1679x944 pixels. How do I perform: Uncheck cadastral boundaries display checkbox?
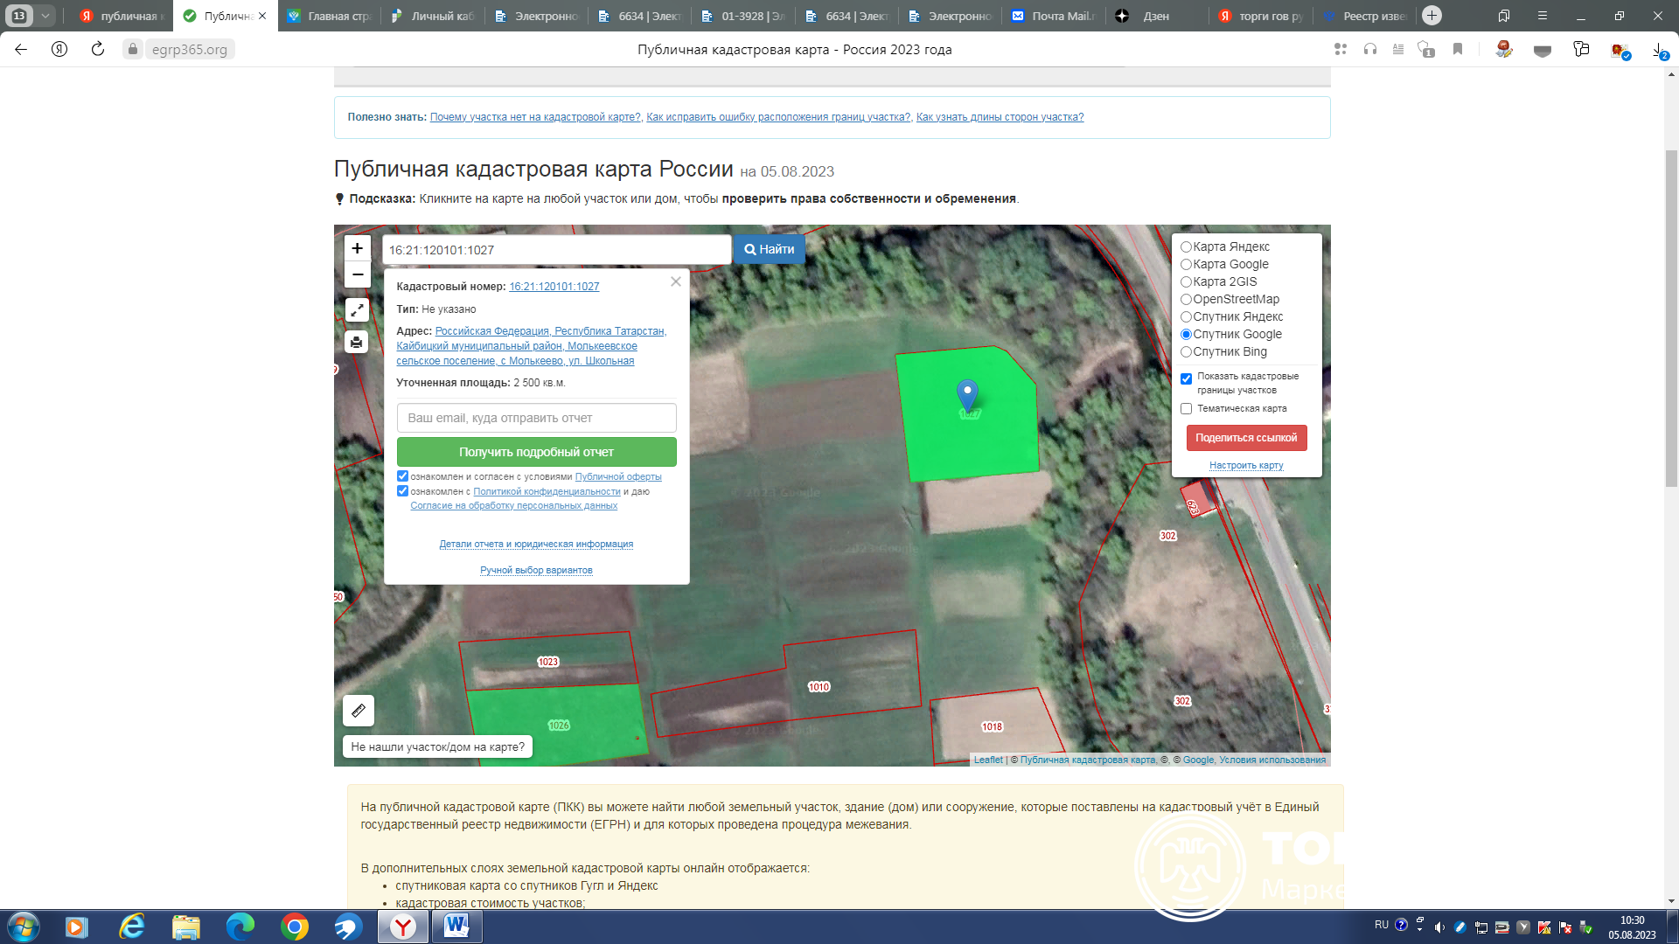click(1187, 379)
